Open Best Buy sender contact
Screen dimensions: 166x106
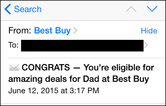tap(52, 31)
